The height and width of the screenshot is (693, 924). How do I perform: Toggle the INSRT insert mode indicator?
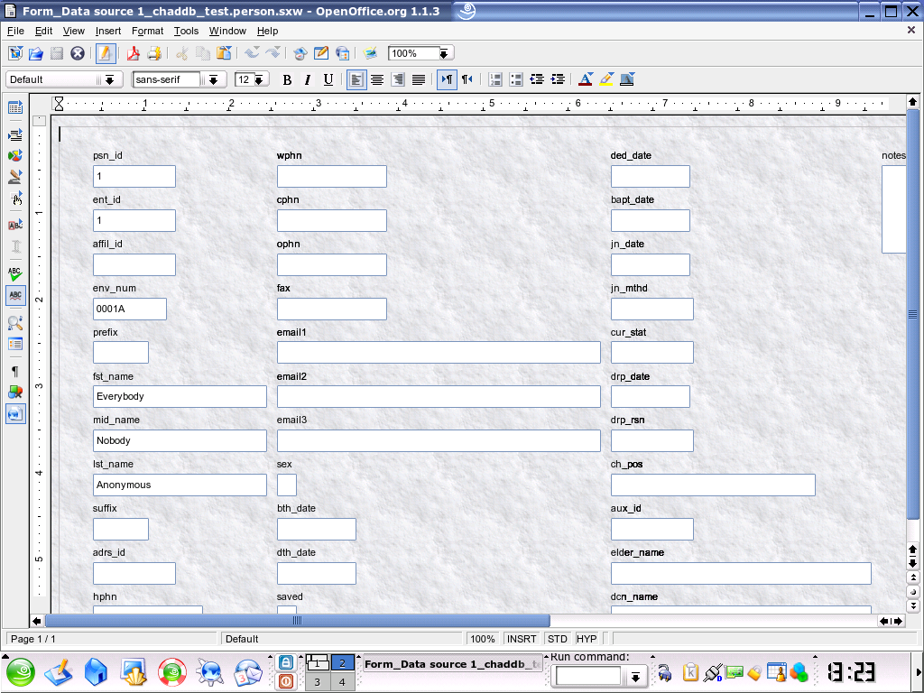pyautogui.click(x=522, y=639)
